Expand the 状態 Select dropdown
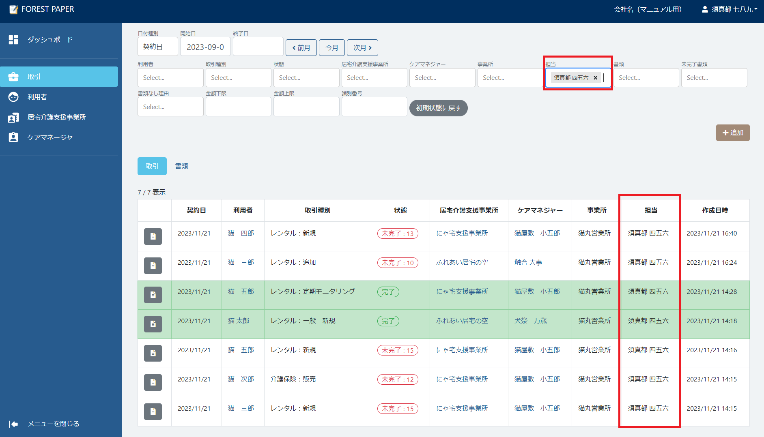764x437 pixels. click(306, 78)
